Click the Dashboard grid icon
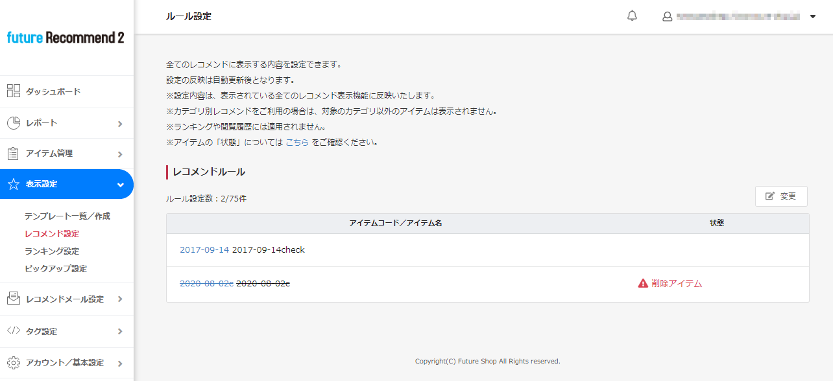The width and height of the screenshot is (833, 381). pos(14,91)
